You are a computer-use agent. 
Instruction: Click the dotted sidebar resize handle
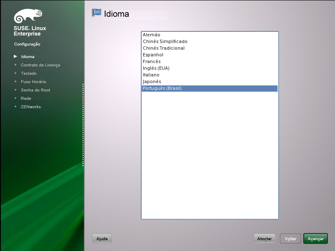[83, 125]
